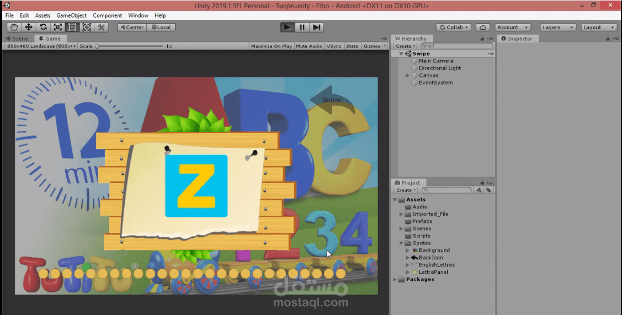Click the EventSystem object icon
This screenshot has height=315, width=622.
[414, 83]
